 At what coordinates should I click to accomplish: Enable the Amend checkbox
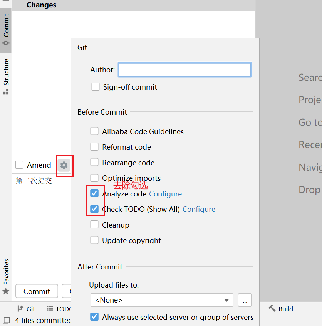coord(19,165)
